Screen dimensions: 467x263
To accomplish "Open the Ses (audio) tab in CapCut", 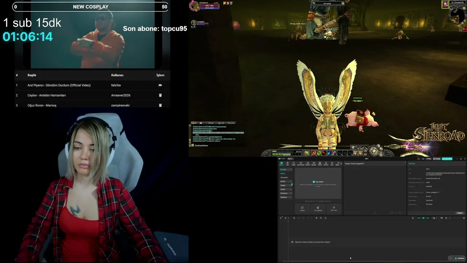I will click(x=287, y=163).
